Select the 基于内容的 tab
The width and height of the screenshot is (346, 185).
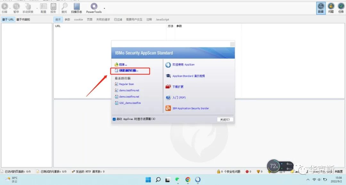(23, 19)
